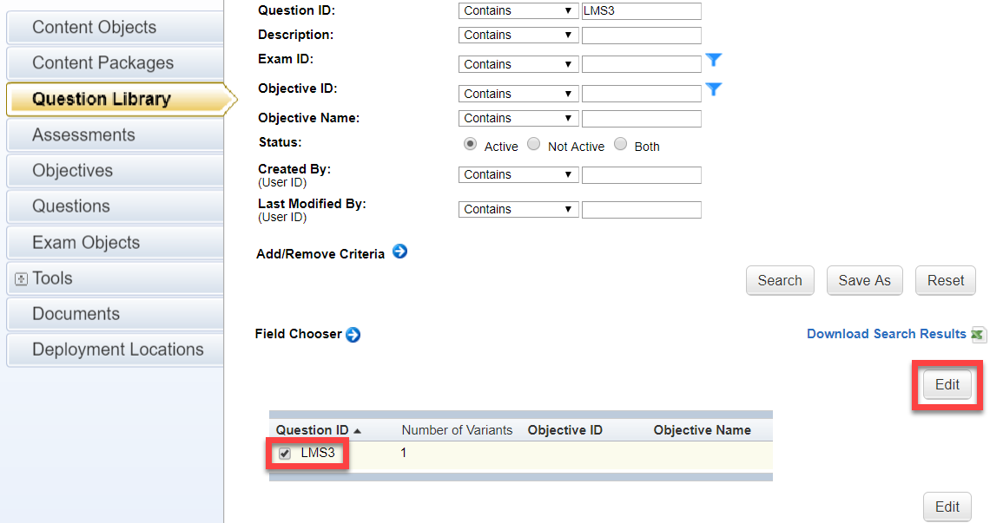The image size is (990, 523).
Task: Click the Reset button
Action: [945, 281]
